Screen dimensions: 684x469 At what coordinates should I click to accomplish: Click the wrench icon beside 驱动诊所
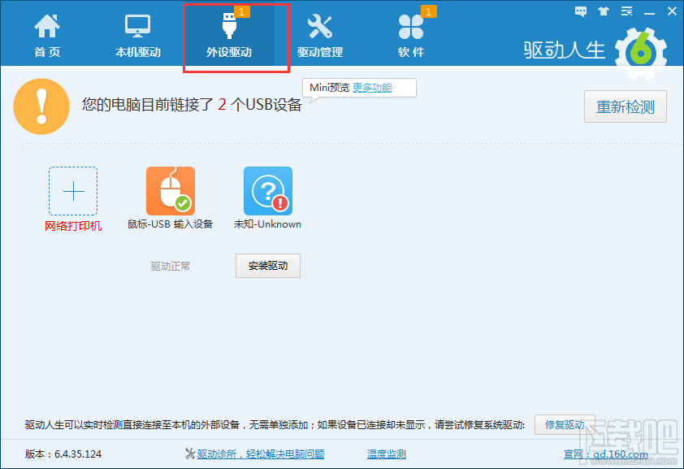click(x=190, y=454)
